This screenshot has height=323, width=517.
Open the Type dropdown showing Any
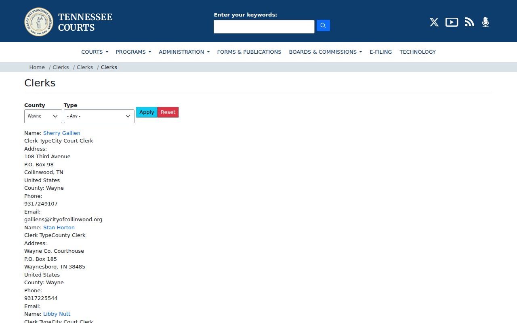tap(99, 116)
